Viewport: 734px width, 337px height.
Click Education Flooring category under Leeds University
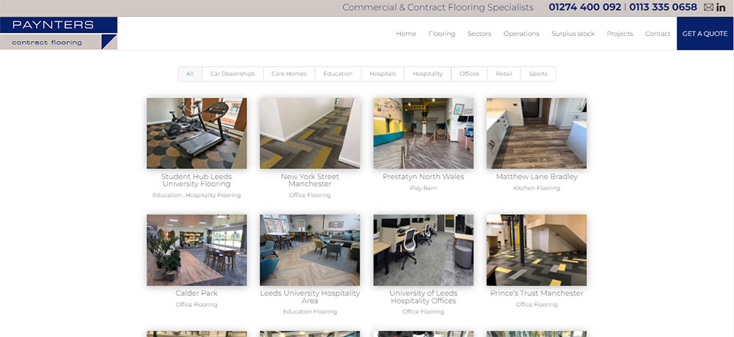click(x=310, y=312)
